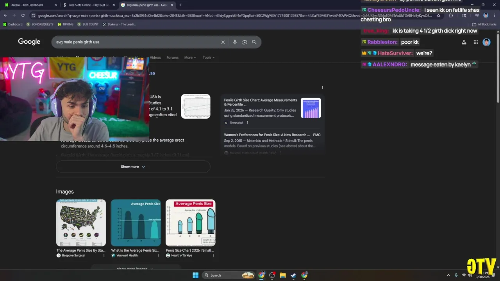The width and height of the screenshot is (500, 281).
Task: Go back in browser history
Action: point(5,16)
